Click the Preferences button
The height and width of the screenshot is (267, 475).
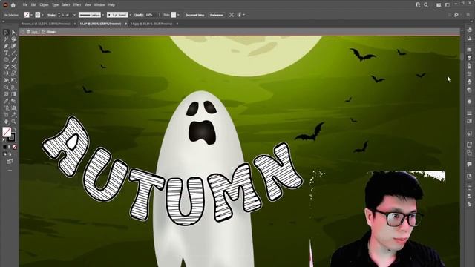click(216, 15)
